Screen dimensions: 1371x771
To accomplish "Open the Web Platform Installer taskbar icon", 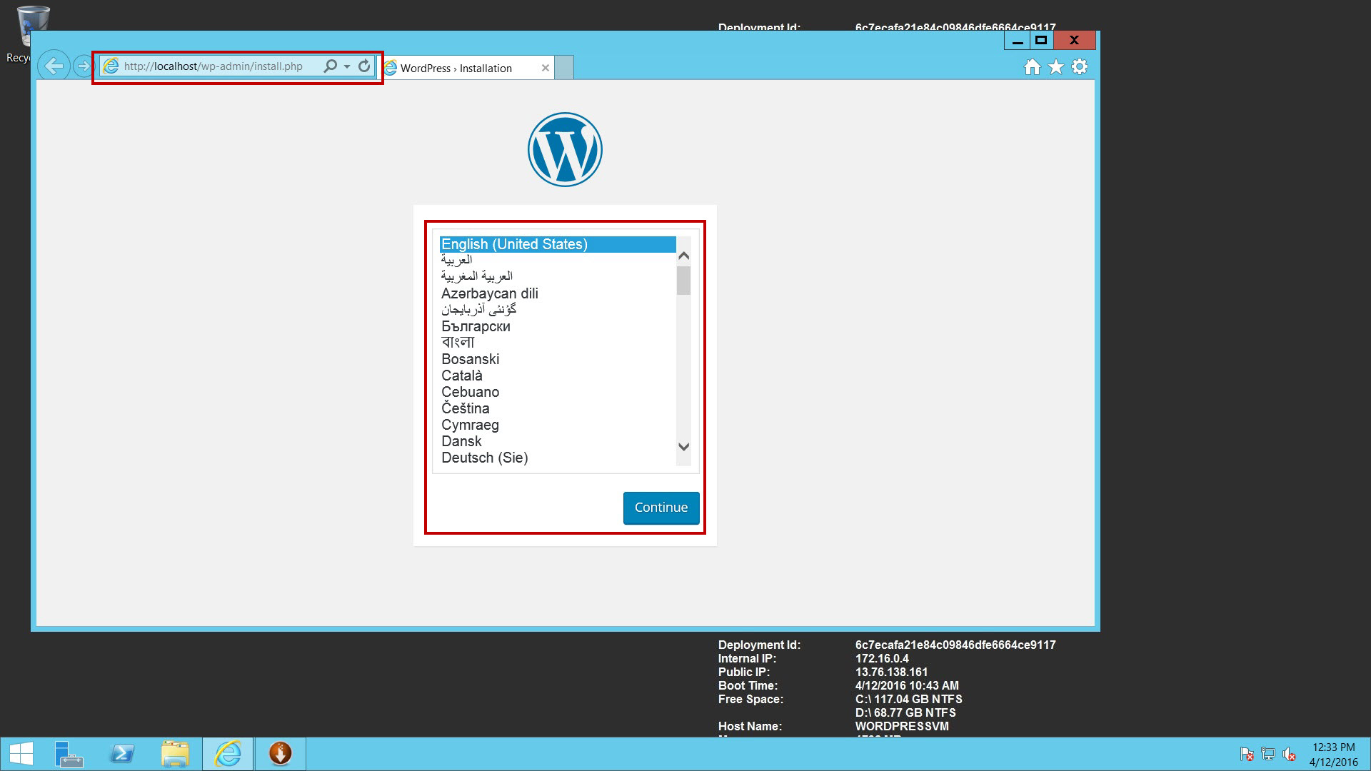I will pyautogui.click(x=281, y=754).
